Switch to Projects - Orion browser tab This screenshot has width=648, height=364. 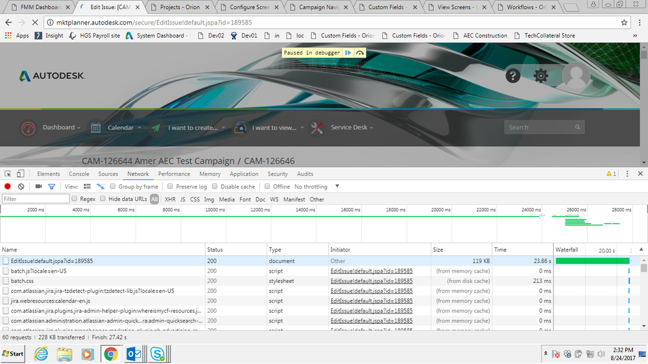180,7
